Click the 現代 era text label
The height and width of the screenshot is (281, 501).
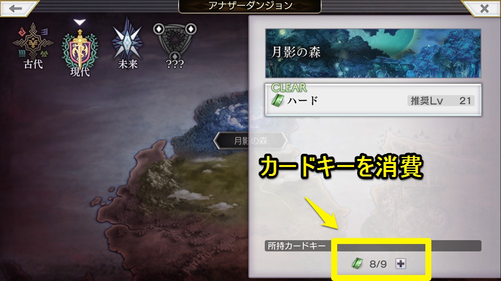pyautogui.click(x=80, y=72)
